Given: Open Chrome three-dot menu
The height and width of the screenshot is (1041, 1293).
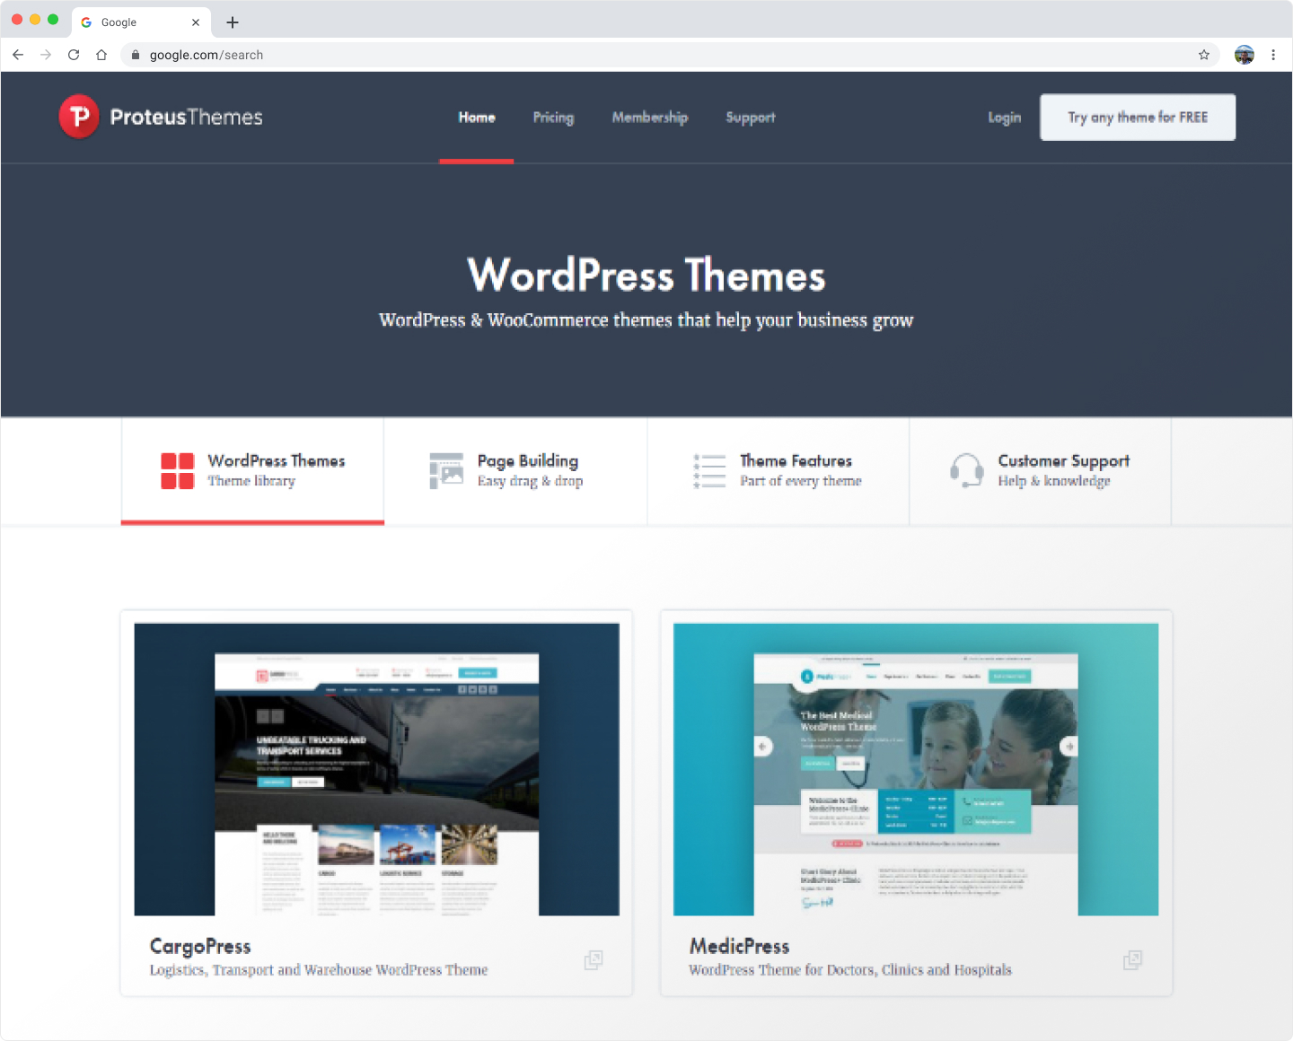Looking at the screenshot, I should tap(1273, 55).
